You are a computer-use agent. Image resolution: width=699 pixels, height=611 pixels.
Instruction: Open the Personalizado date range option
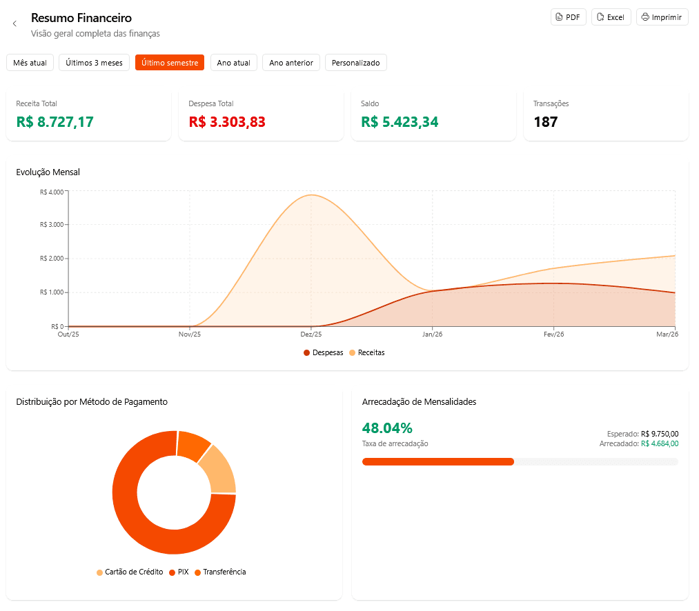pos(355,63)
